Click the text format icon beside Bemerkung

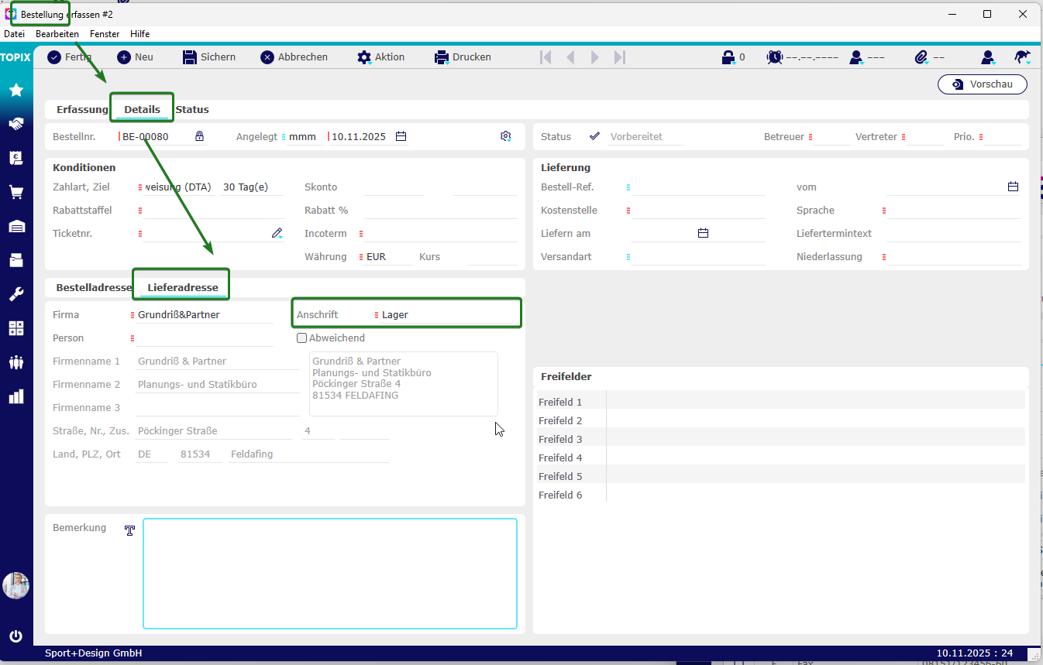[x=129, y=530]
